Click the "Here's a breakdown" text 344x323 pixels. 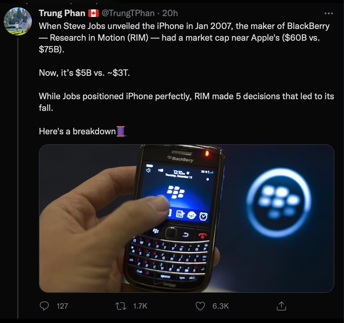click(77, 131)
